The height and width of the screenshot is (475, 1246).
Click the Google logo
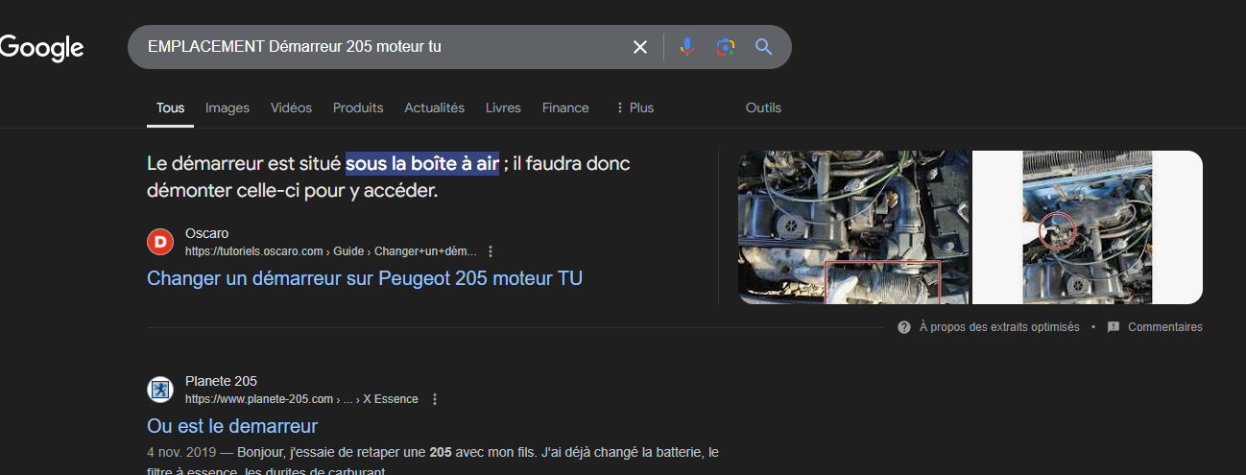[x=41, y=47]
